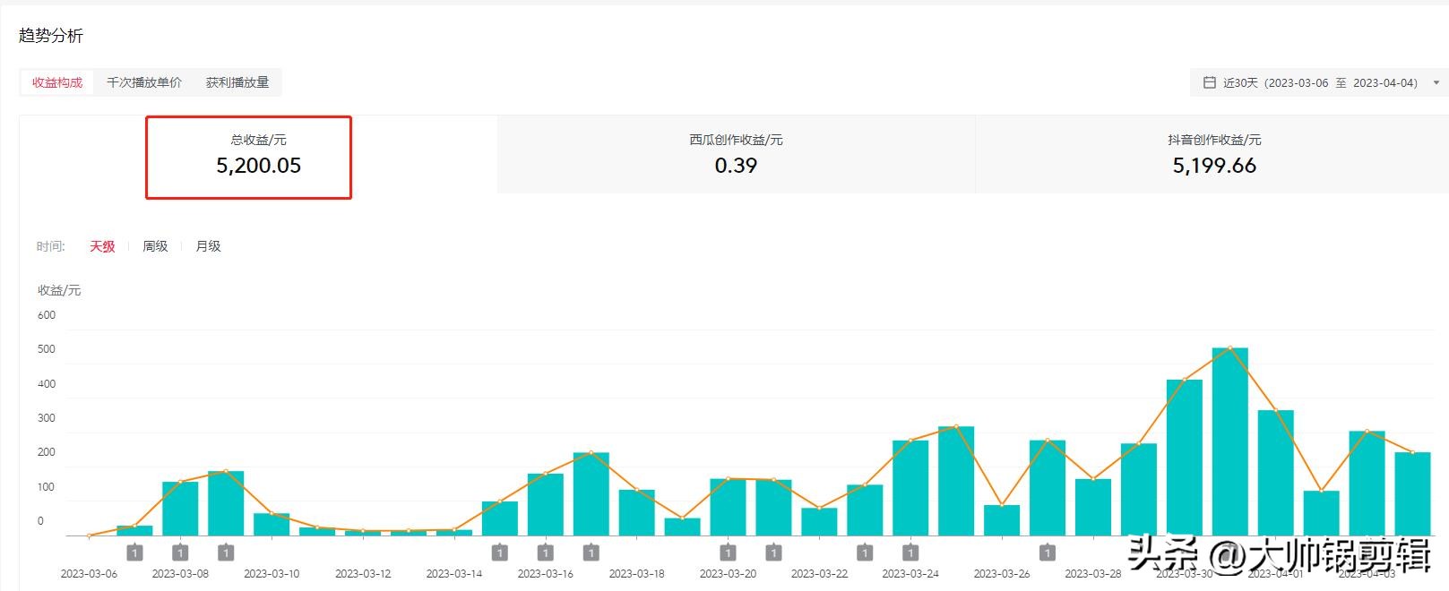Click the bar for 2023-04-03
1449x591 pixels.
[1367, 484]
